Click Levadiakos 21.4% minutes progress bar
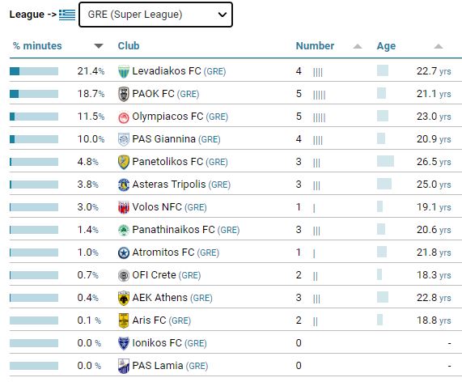The width and height of the screenshot is (462, 382). point(34,71)
